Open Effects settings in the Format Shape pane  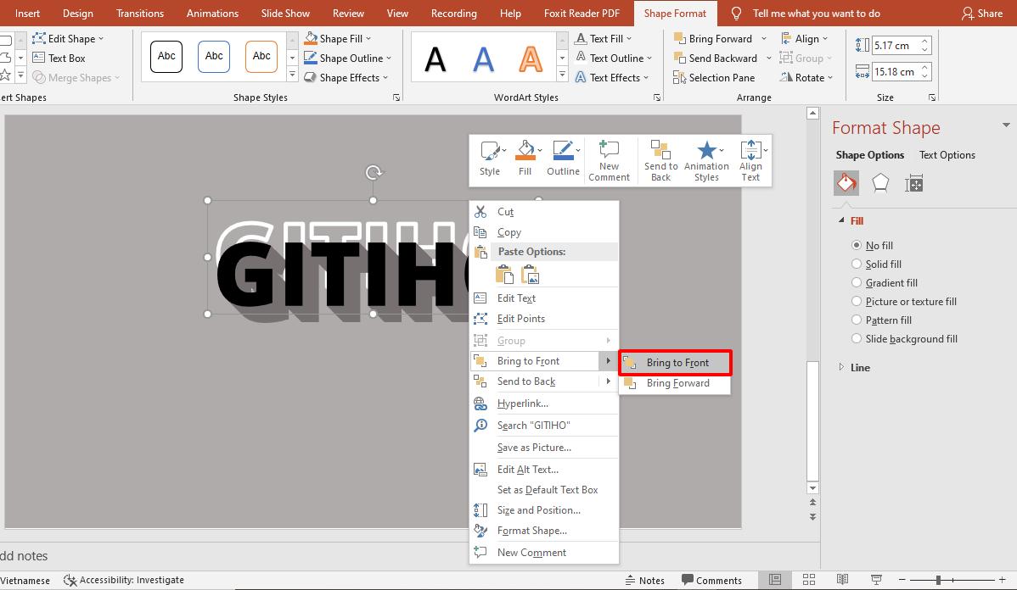(x=880, y=182)
